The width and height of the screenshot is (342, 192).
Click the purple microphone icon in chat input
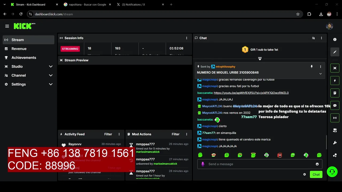click(203, 164)
